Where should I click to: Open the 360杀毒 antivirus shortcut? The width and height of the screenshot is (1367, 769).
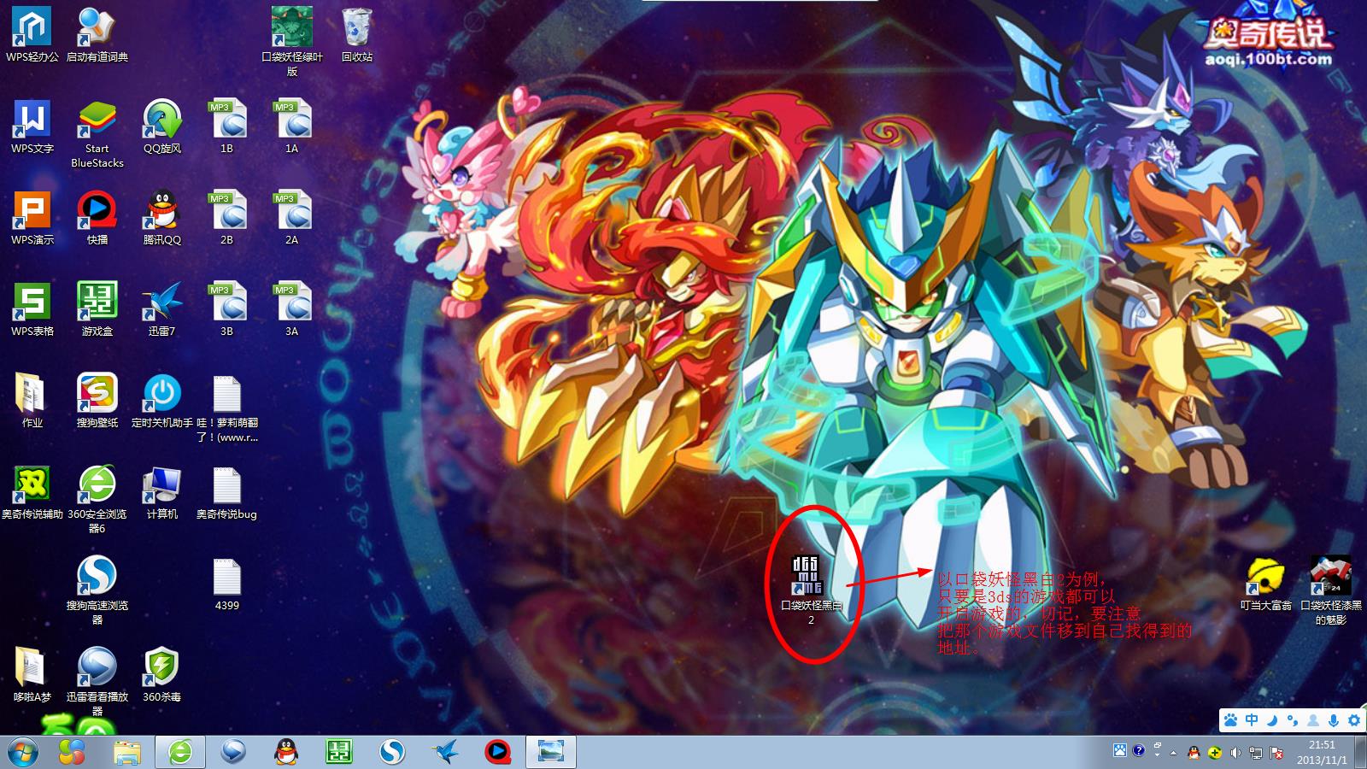tap(162, 675)
